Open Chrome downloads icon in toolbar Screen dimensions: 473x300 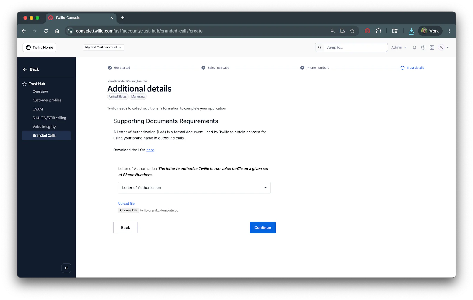point(411,31)
